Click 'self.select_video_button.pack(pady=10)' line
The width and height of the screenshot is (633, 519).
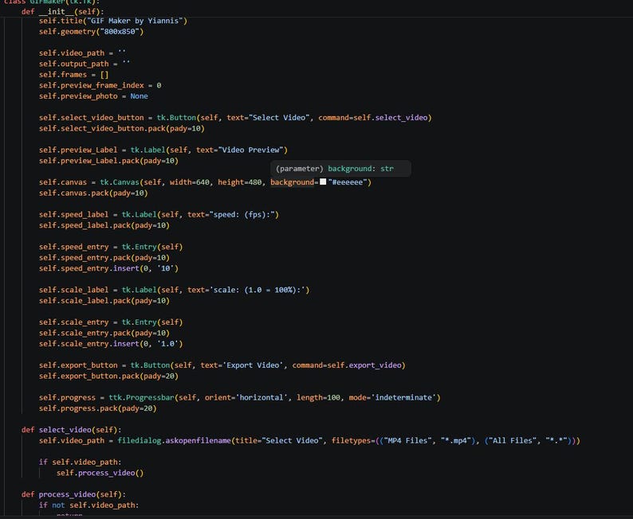coord(122,128)
